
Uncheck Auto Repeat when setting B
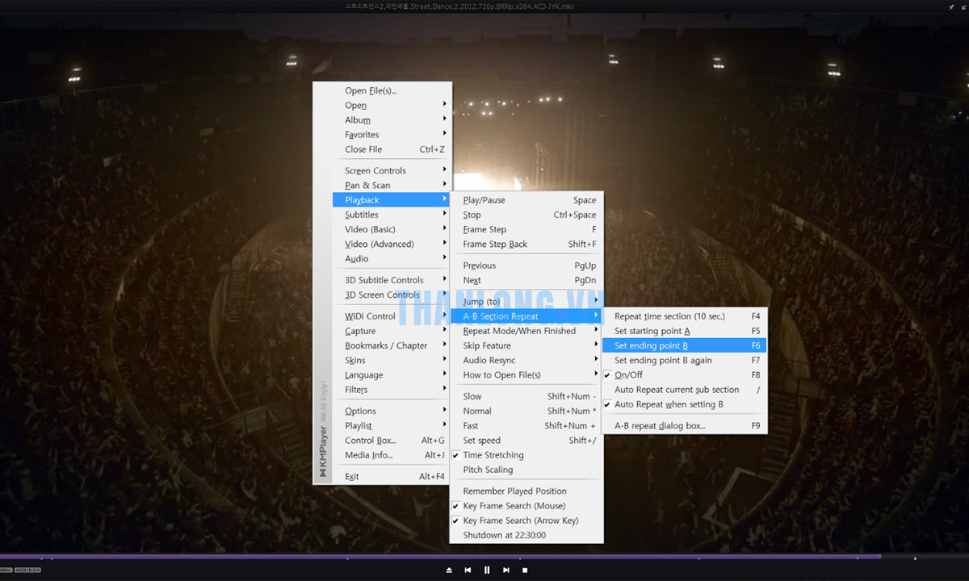(669, 404)
